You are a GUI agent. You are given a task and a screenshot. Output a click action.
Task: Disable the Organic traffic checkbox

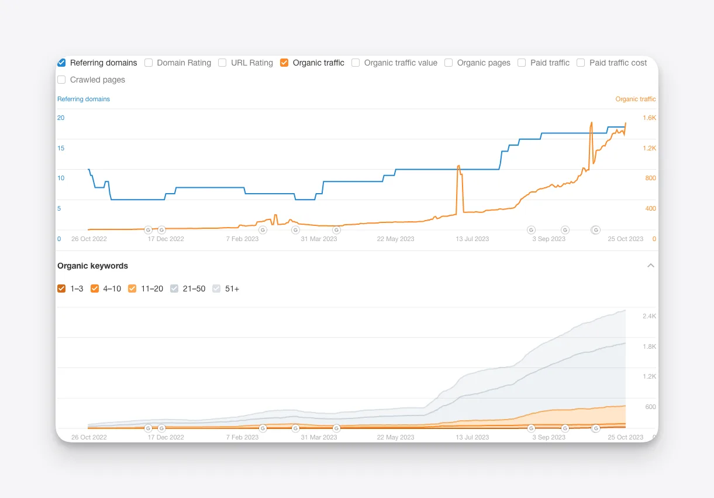(x=284, y=63)
